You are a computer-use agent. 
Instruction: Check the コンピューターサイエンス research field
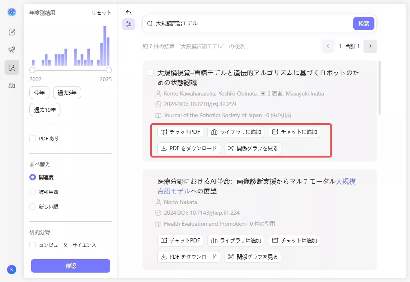click(32, 245)
